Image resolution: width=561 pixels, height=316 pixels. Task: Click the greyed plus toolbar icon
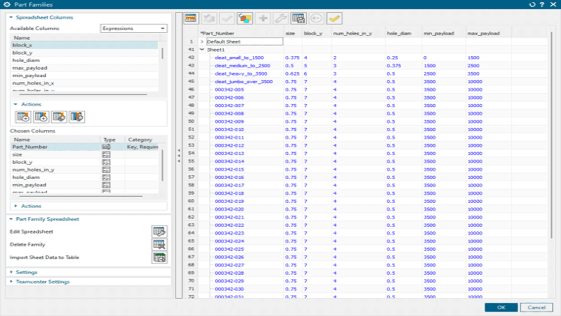(263, 18)
